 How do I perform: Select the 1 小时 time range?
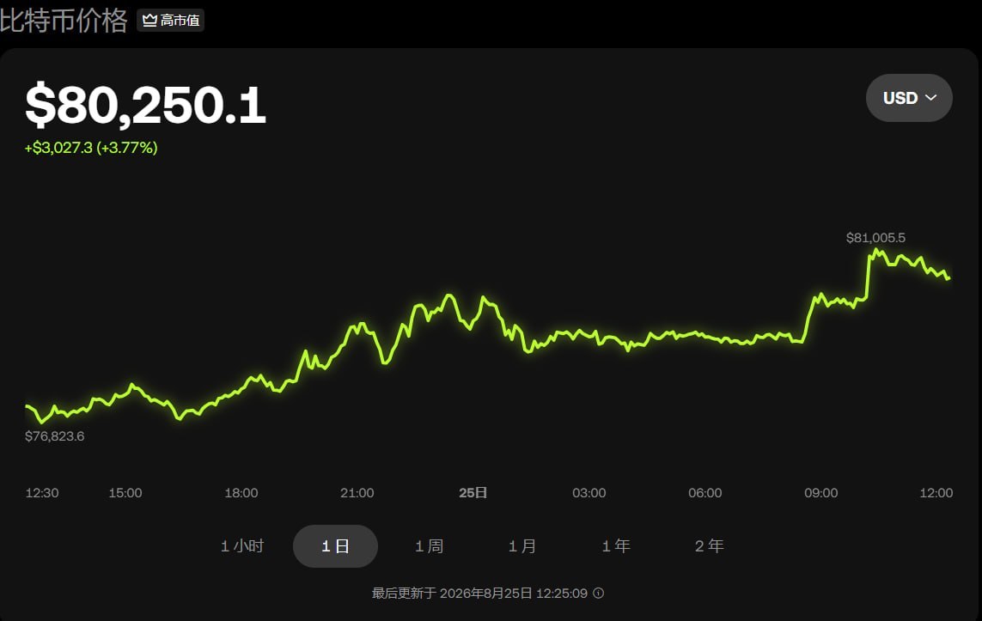(242, 546)
